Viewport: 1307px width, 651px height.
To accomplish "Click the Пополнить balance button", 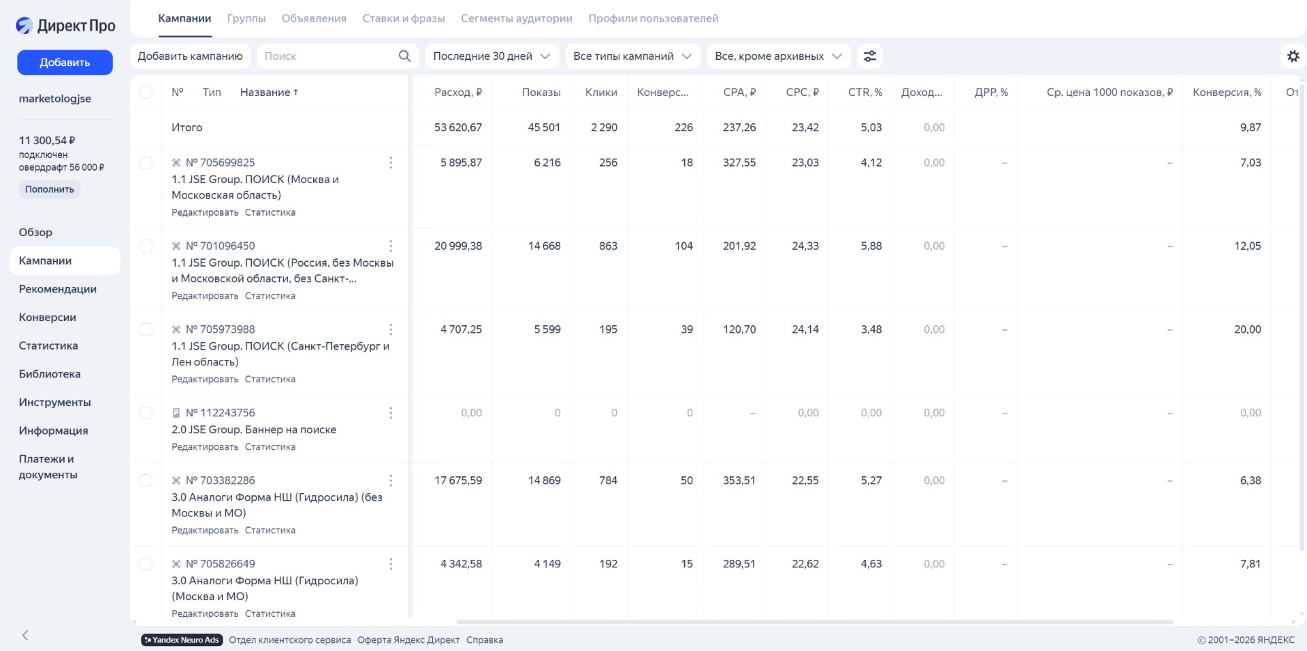I will 50,189.
